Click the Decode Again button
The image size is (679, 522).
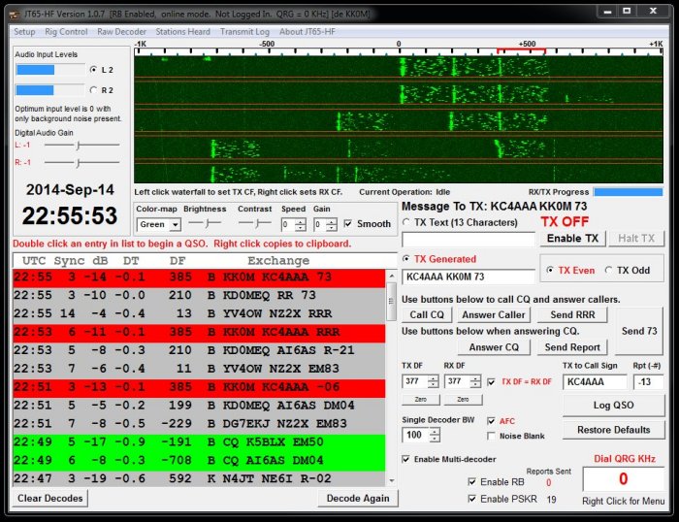[x=358, y=498]
